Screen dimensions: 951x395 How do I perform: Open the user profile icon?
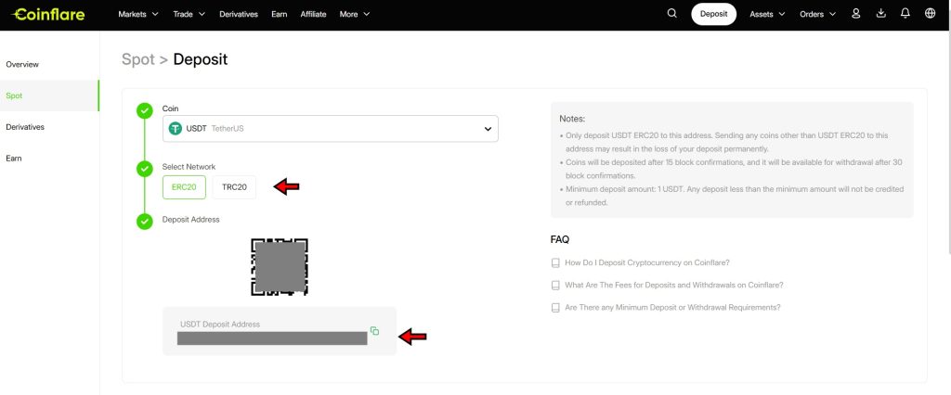(856, 14)
